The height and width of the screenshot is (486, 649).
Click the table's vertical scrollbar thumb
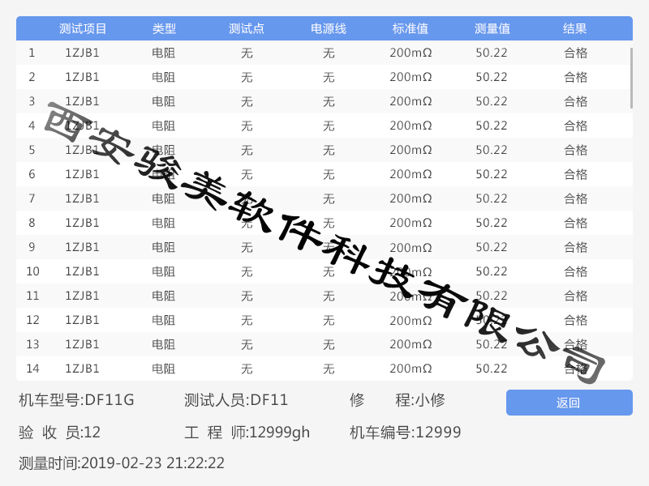(631, 78)
